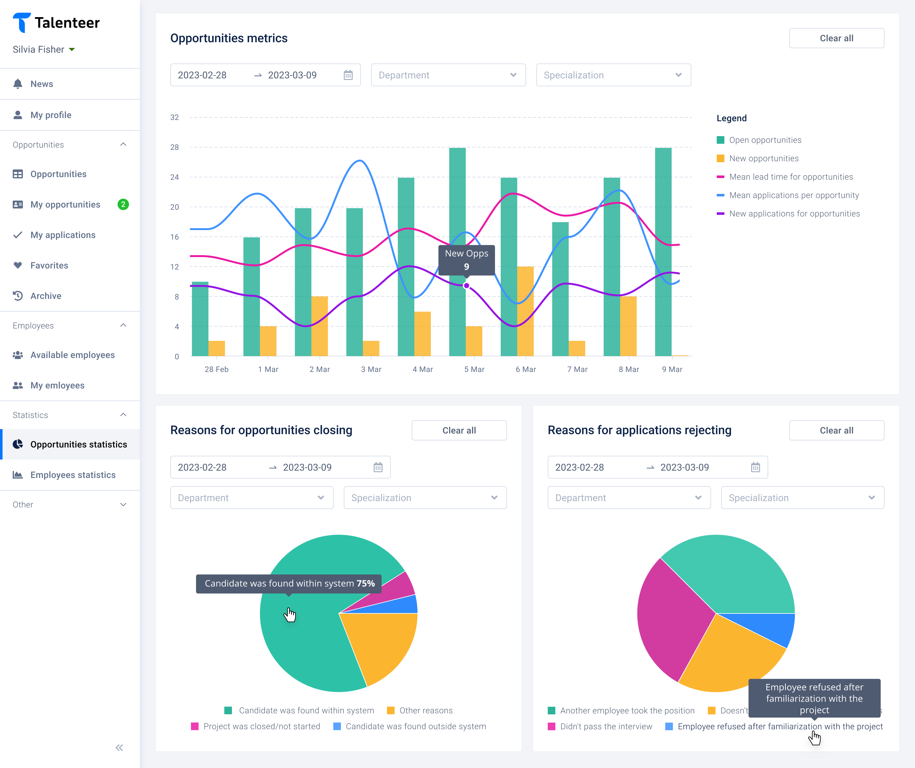Open My profile via the person icon
This screenshot has height=768, width=915.
[x=18, y=115]
